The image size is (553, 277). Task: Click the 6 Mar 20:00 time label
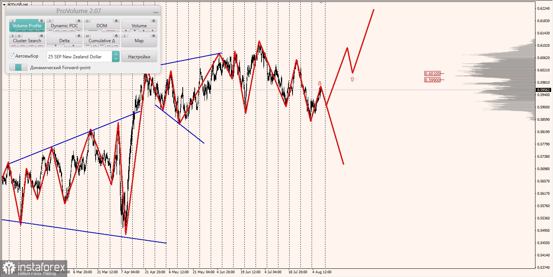pos(83,272)
